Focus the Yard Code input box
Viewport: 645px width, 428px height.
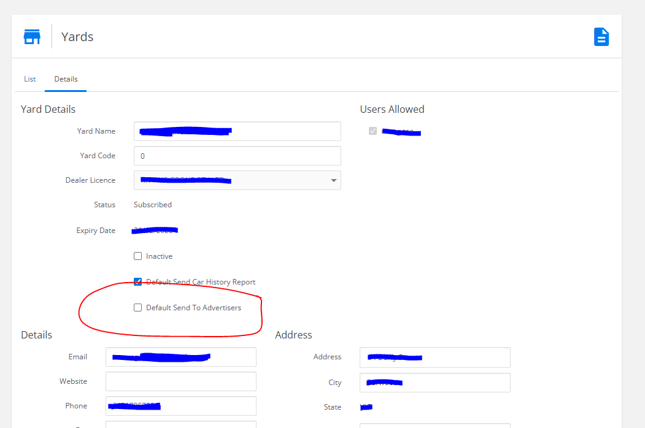click(x=237, y=156)
